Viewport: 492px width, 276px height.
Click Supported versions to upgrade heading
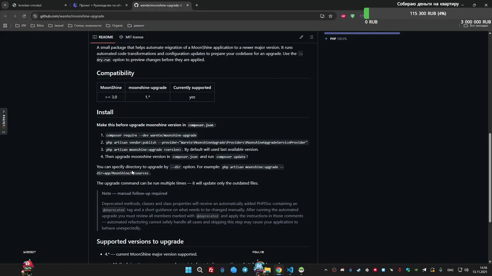(x=140, y=242)
